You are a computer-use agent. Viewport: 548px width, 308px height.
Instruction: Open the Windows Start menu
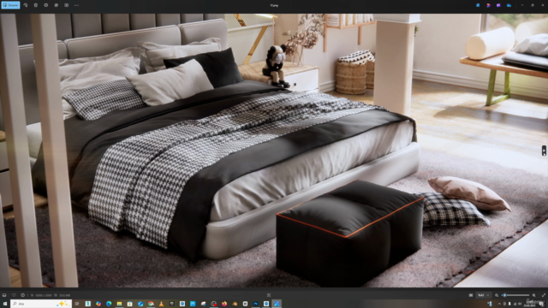[5, 304]
